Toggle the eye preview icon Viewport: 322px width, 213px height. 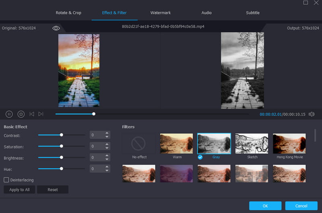pyautogui.click(x=56, y=28)
